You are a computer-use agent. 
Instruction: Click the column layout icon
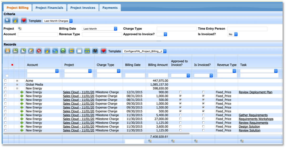79,51
